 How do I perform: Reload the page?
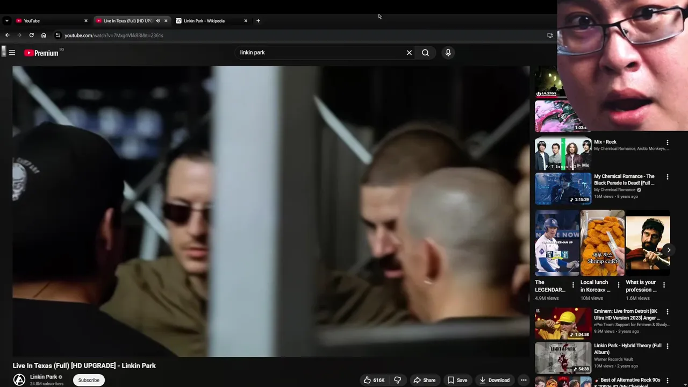31,35
